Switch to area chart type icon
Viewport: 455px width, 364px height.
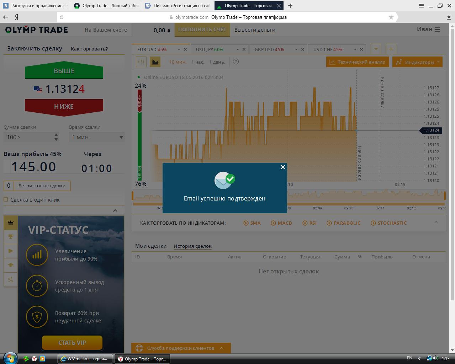(155, 62)
